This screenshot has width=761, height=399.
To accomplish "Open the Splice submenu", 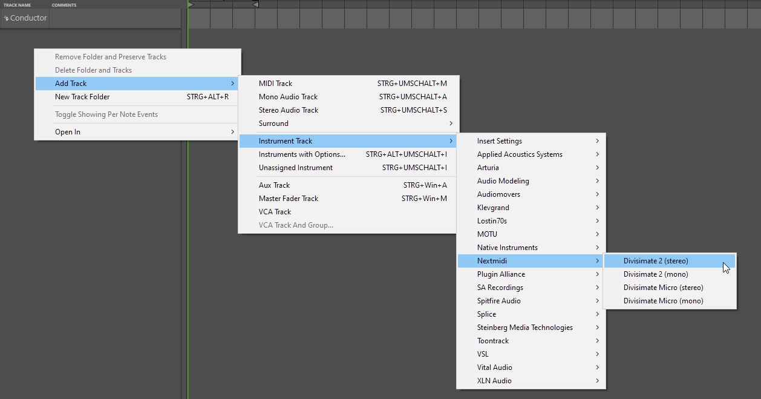I will (x=531, y=314).
